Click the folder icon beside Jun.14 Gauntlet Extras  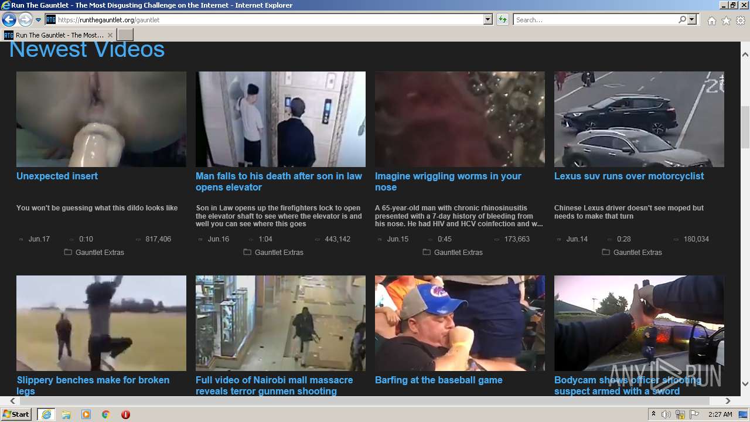[606, 252]
